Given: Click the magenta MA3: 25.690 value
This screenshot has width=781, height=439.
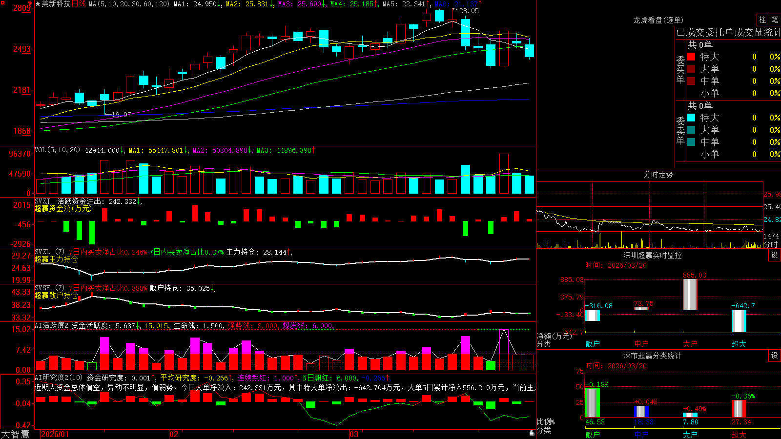Looking at the screenshot, I should click(302, 4).
